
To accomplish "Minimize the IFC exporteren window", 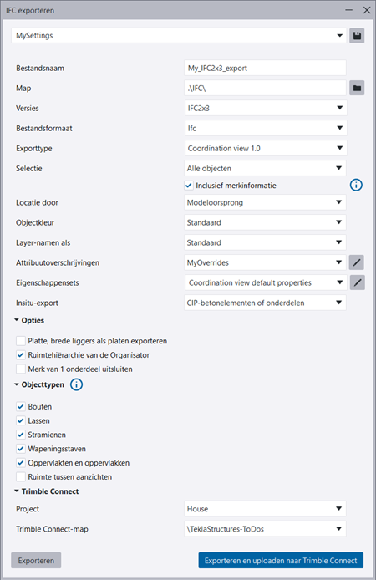I will pos(348,10).
